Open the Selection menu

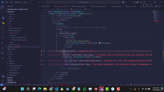tap(18, 2)
